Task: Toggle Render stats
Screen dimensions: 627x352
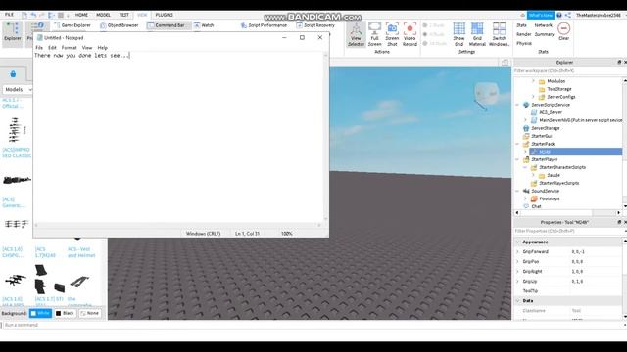Action: (x=524, y=34)
